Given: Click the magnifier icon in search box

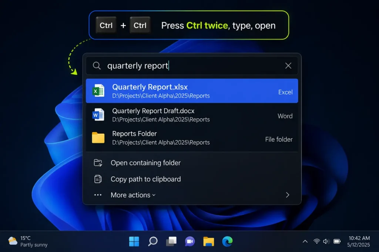Looking at the screenshot, I should [97, 66].
